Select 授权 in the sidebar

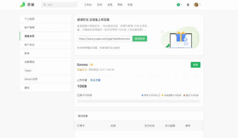click(x=45, y=88)
